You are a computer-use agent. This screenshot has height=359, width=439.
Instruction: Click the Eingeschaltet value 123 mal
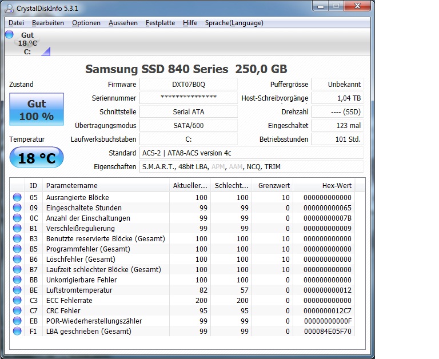(337, 125)
